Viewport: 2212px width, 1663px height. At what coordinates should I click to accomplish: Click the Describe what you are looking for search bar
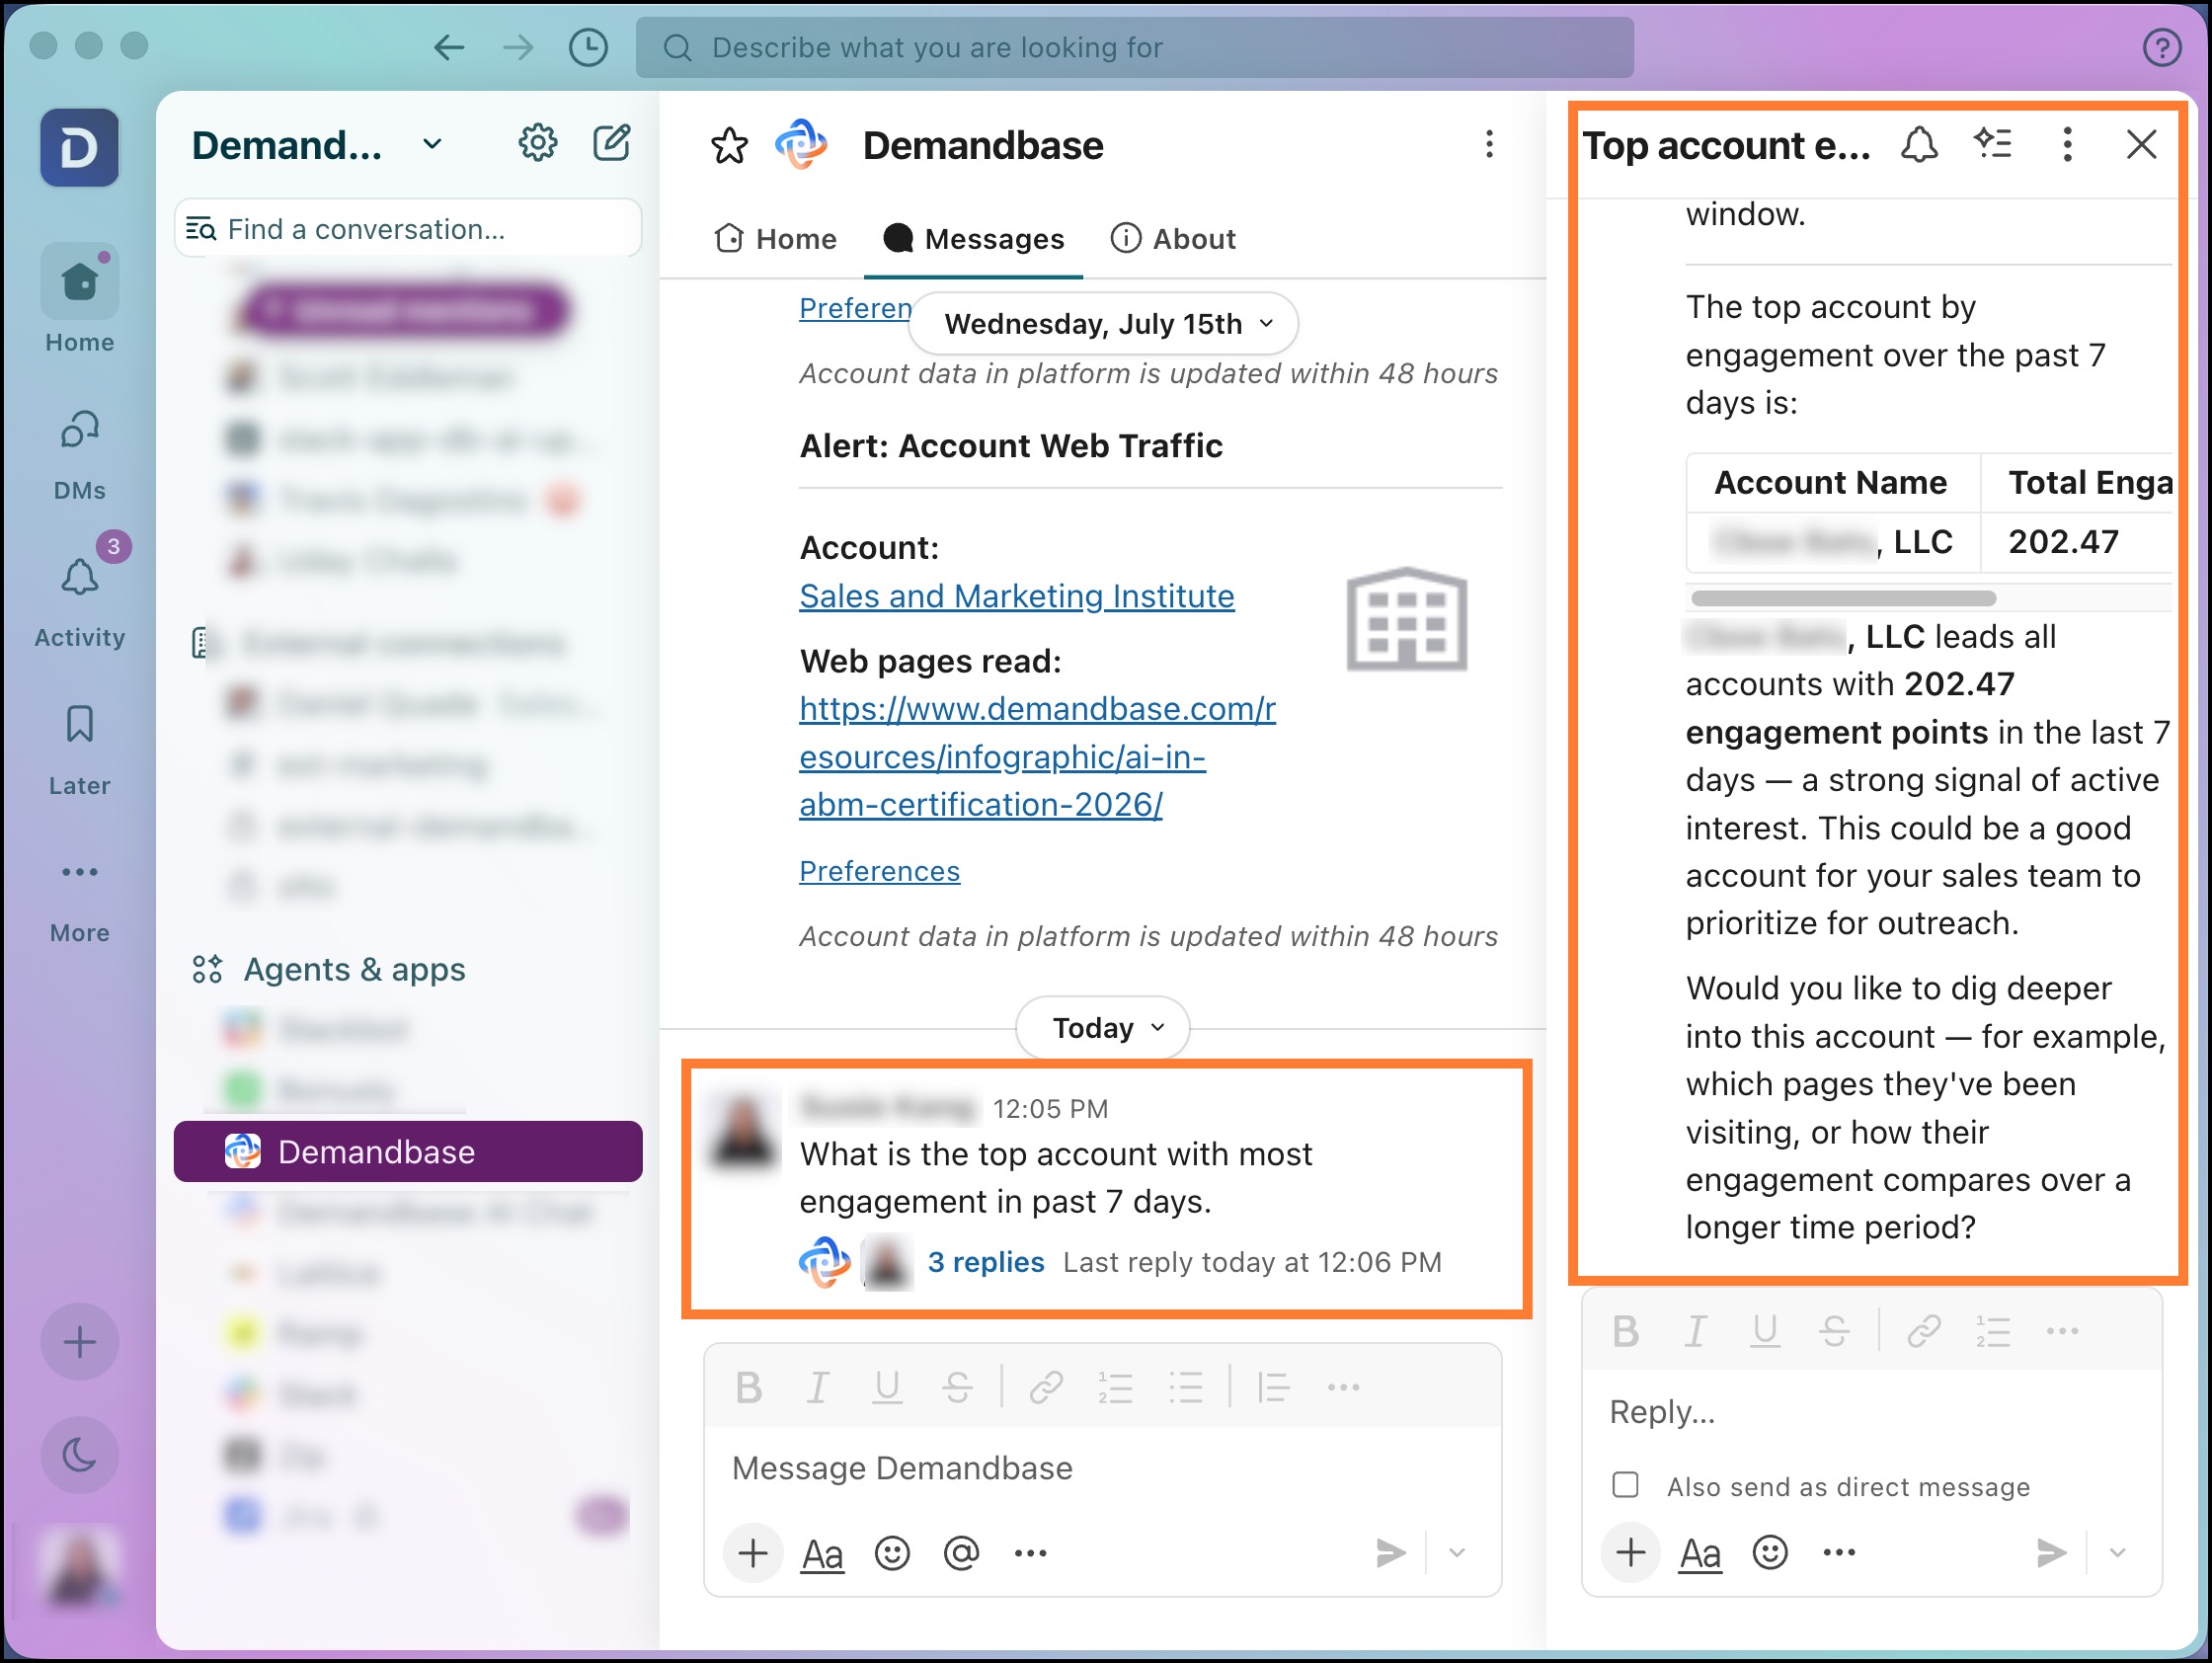tap(1134, 47)
